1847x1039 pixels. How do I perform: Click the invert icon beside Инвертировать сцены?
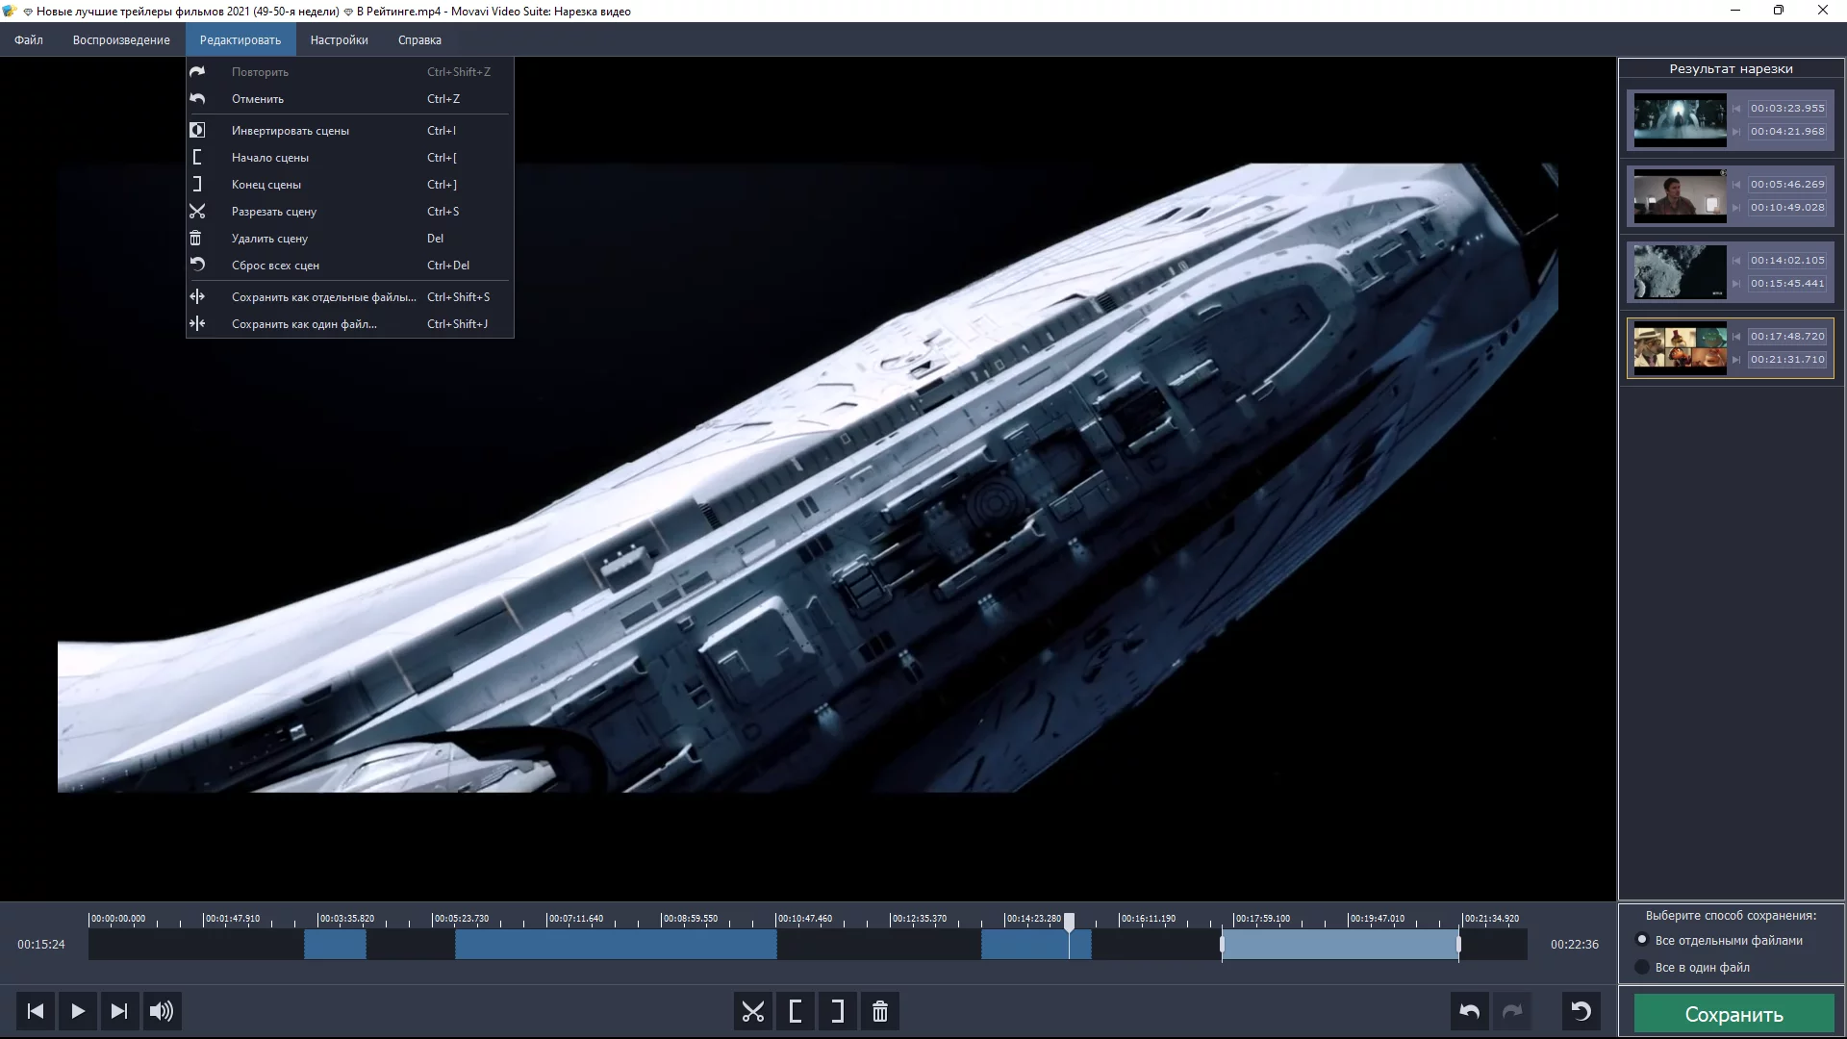[x=197, y=131]
